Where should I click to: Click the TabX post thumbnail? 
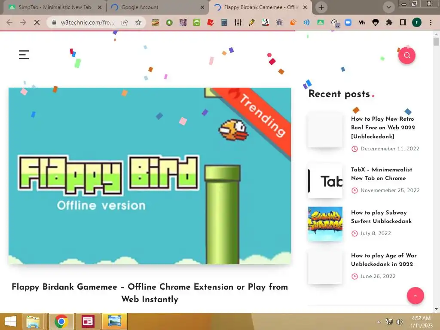click(x=325, y=181)
